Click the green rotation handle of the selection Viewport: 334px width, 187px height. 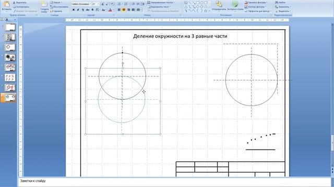coord(123,63)
